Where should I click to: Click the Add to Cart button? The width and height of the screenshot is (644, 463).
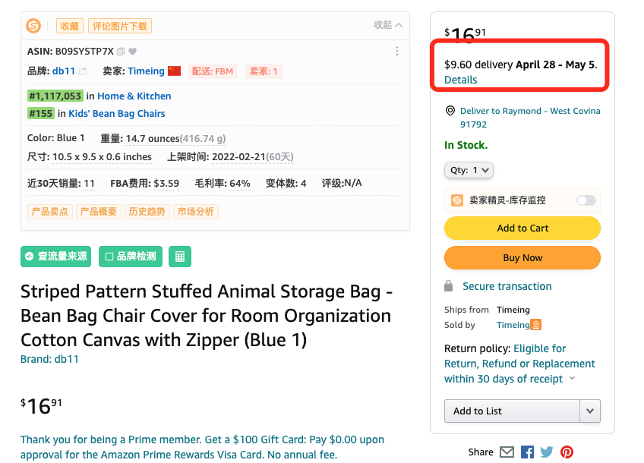coord(522,228)
